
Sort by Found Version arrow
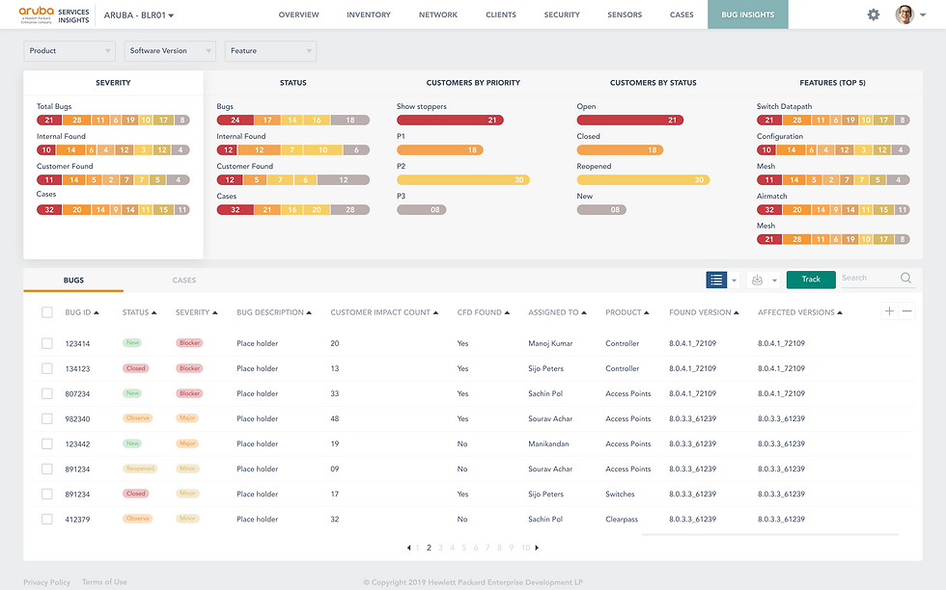[x=736, y=312]
